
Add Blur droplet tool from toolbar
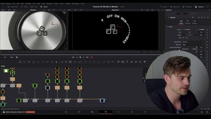tap(56, 62)
